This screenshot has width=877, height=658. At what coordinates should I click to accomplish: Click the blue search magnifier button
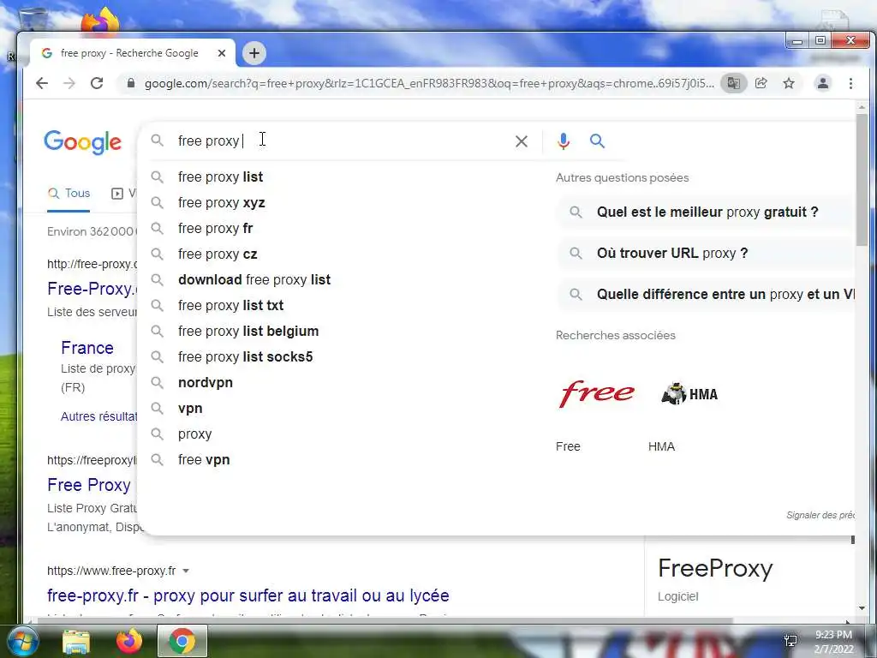click(597, 141)
